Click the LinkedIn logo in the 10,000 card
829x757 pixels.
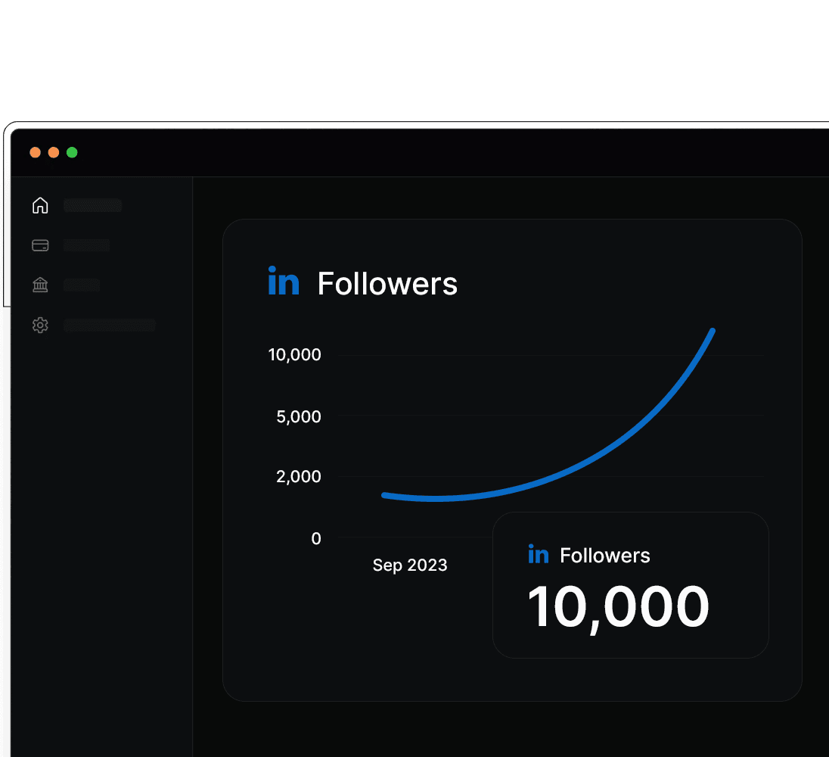[x=539, y=554]
